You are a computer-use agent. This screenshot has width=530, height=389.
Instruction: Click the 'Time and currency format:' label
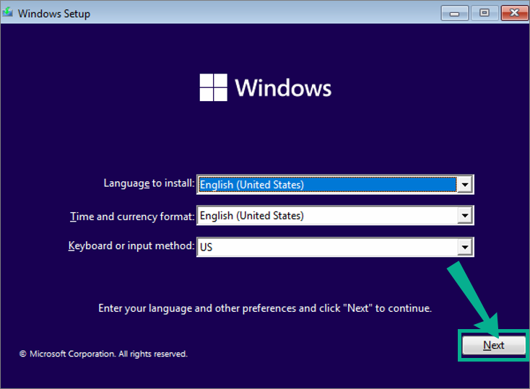click(132, 217)
